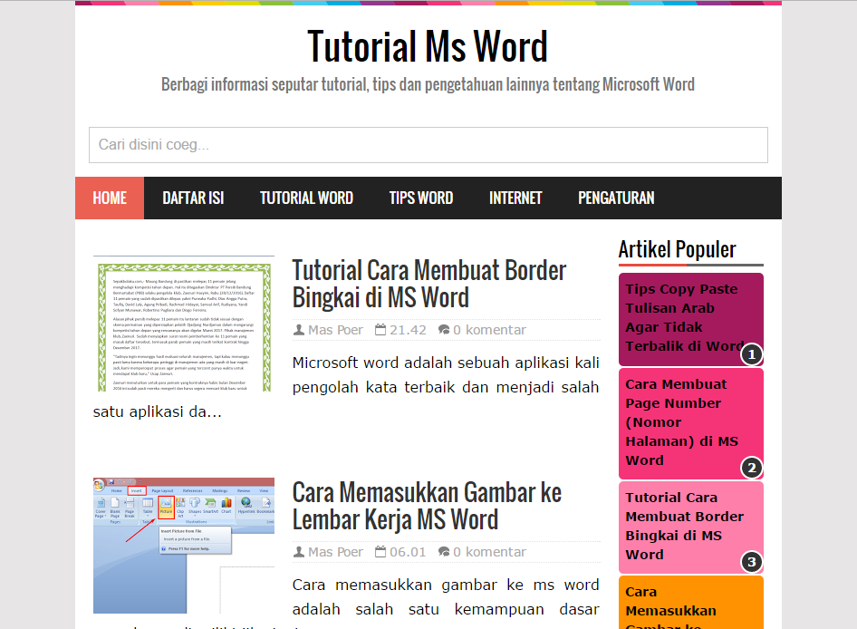Open the DAFTAR ISI menu item
The width and height of the screenshot is (857, 629).
click(193, 198)
